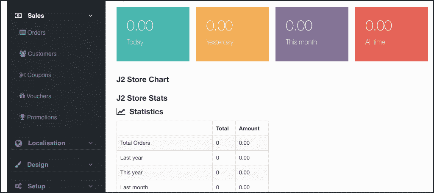
Task: Click the Total Orders row label
Action: (x=135, y=143)
